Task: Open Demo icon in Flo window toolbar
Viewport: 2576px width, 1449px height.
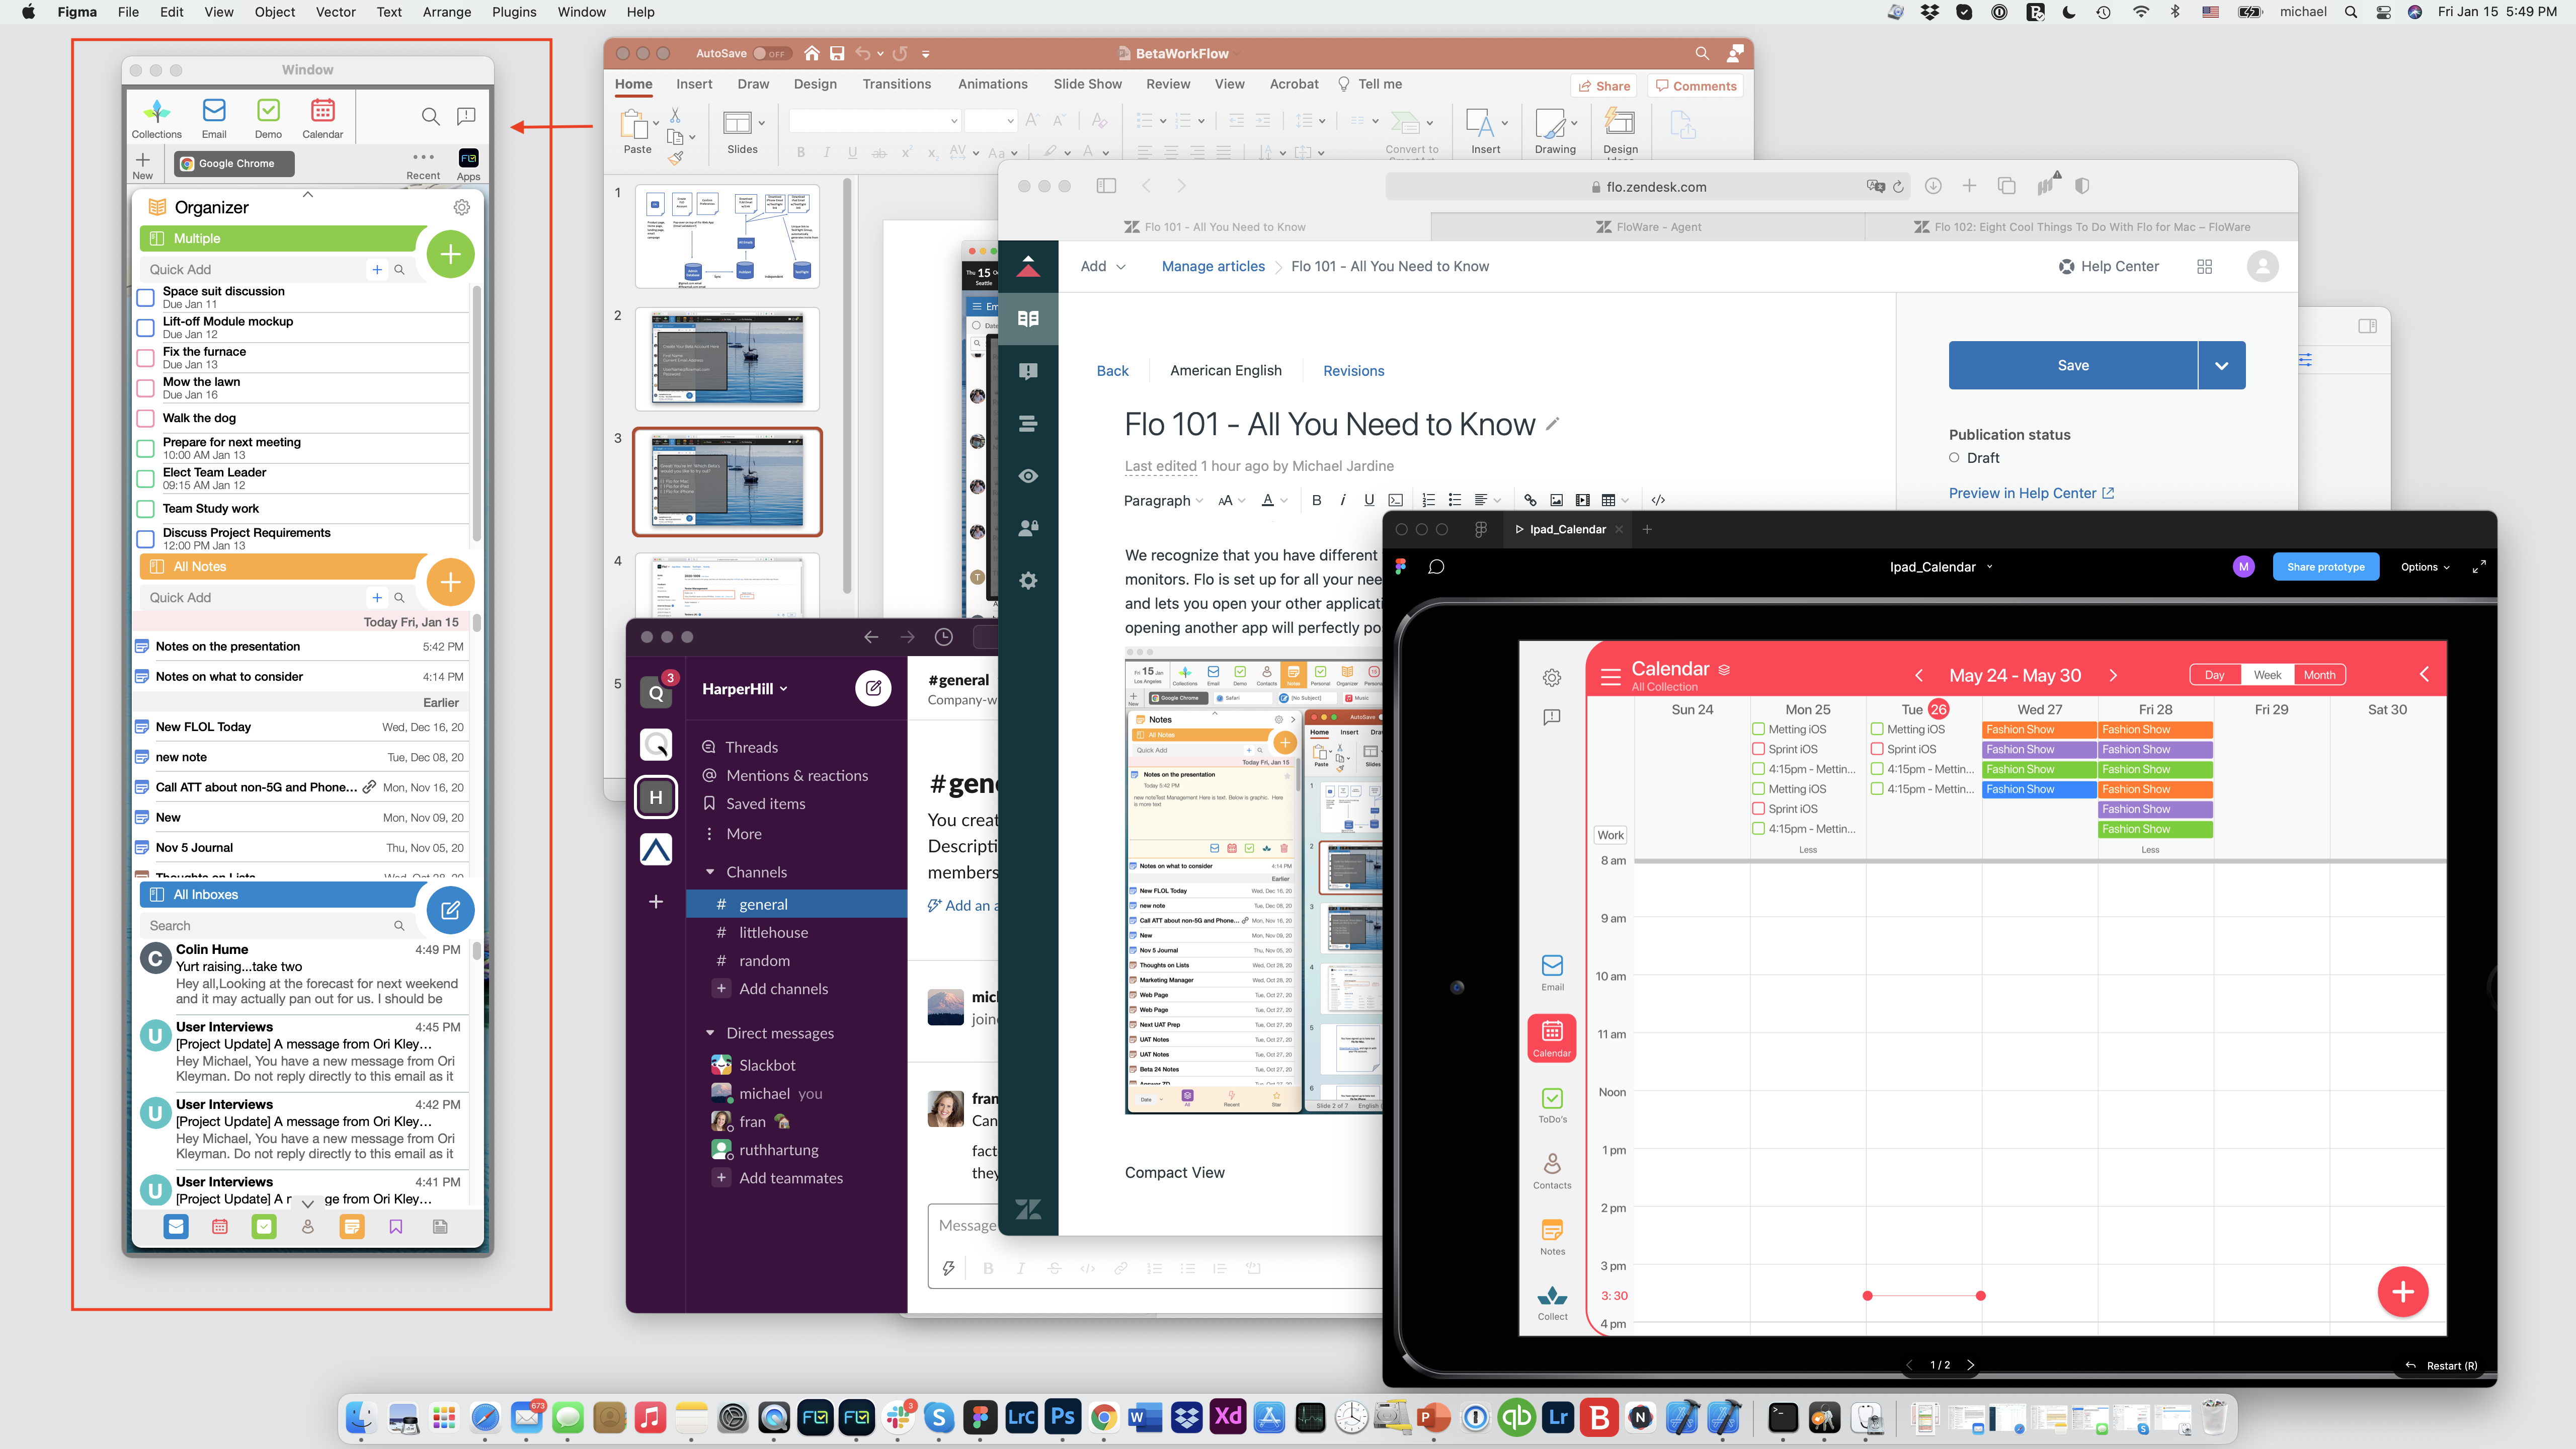Action: (268, 117)
